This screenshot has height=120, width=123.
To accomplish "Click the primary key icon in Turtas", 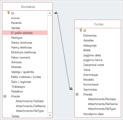I will (x=81, y=30).
